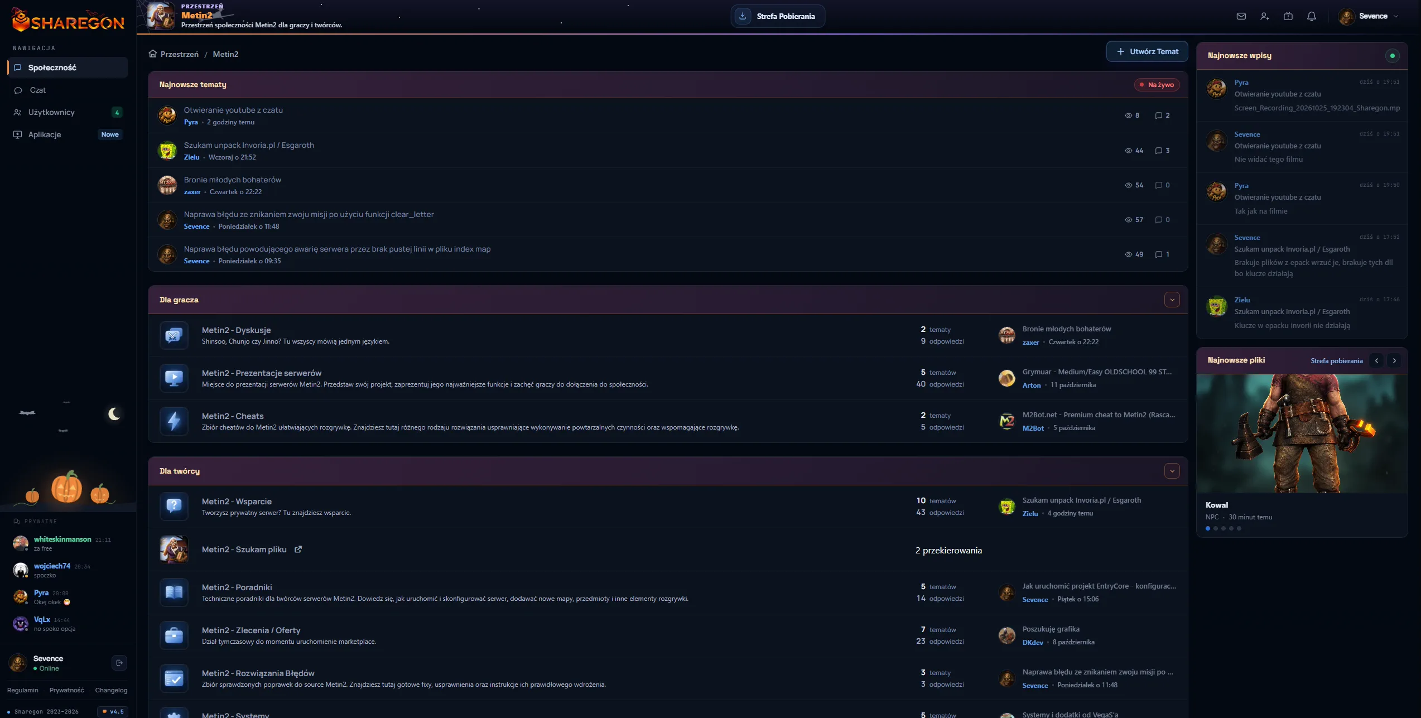Open the gift icon in top bar
Screen dimensions: 1421x718
[1288, 16]
